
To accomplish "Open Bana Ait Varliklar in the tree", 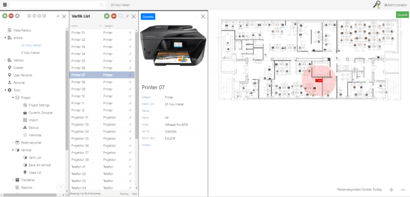I will pyautogui.click(x=40, y=165).
